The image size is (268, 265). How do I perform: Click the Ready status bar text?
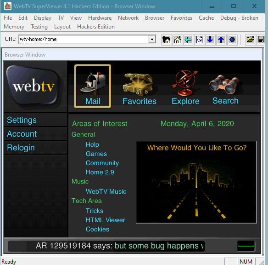(9, 262)
